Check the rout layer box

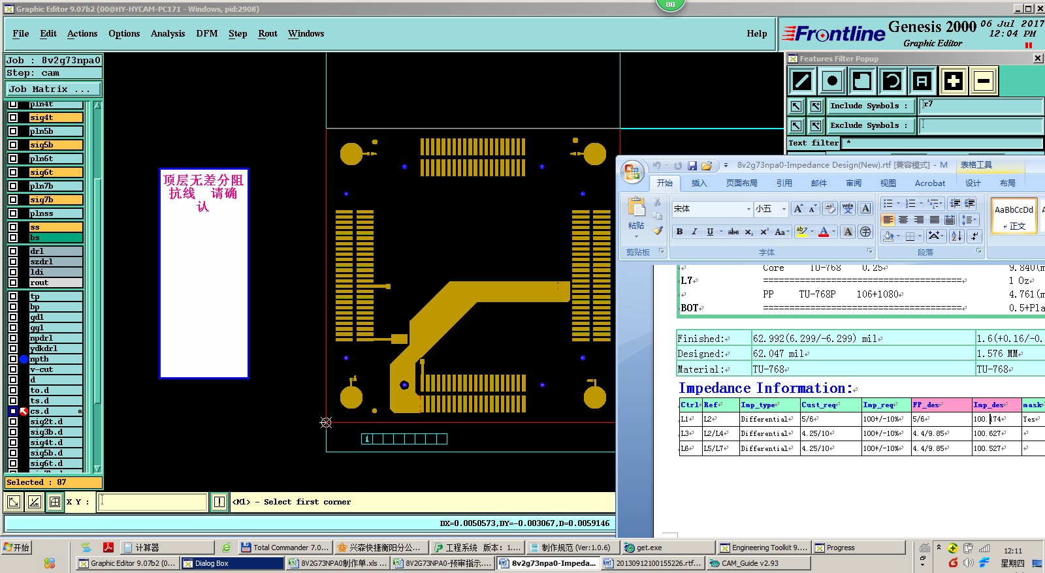coord(13,283)
